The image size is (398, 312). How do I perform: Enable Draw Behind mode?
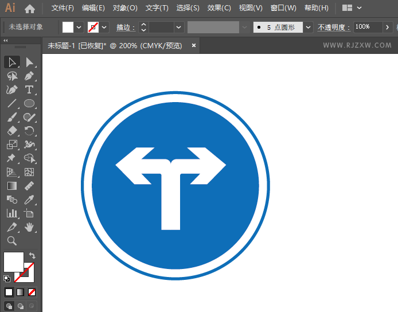20,306
